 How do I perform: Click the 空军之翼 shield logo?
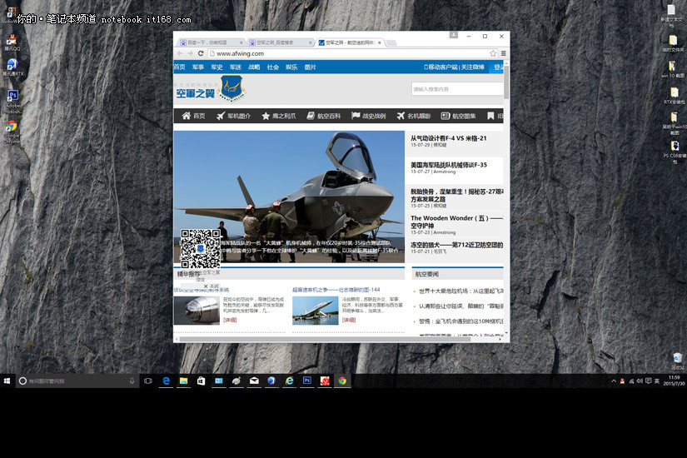click(231, 88)
